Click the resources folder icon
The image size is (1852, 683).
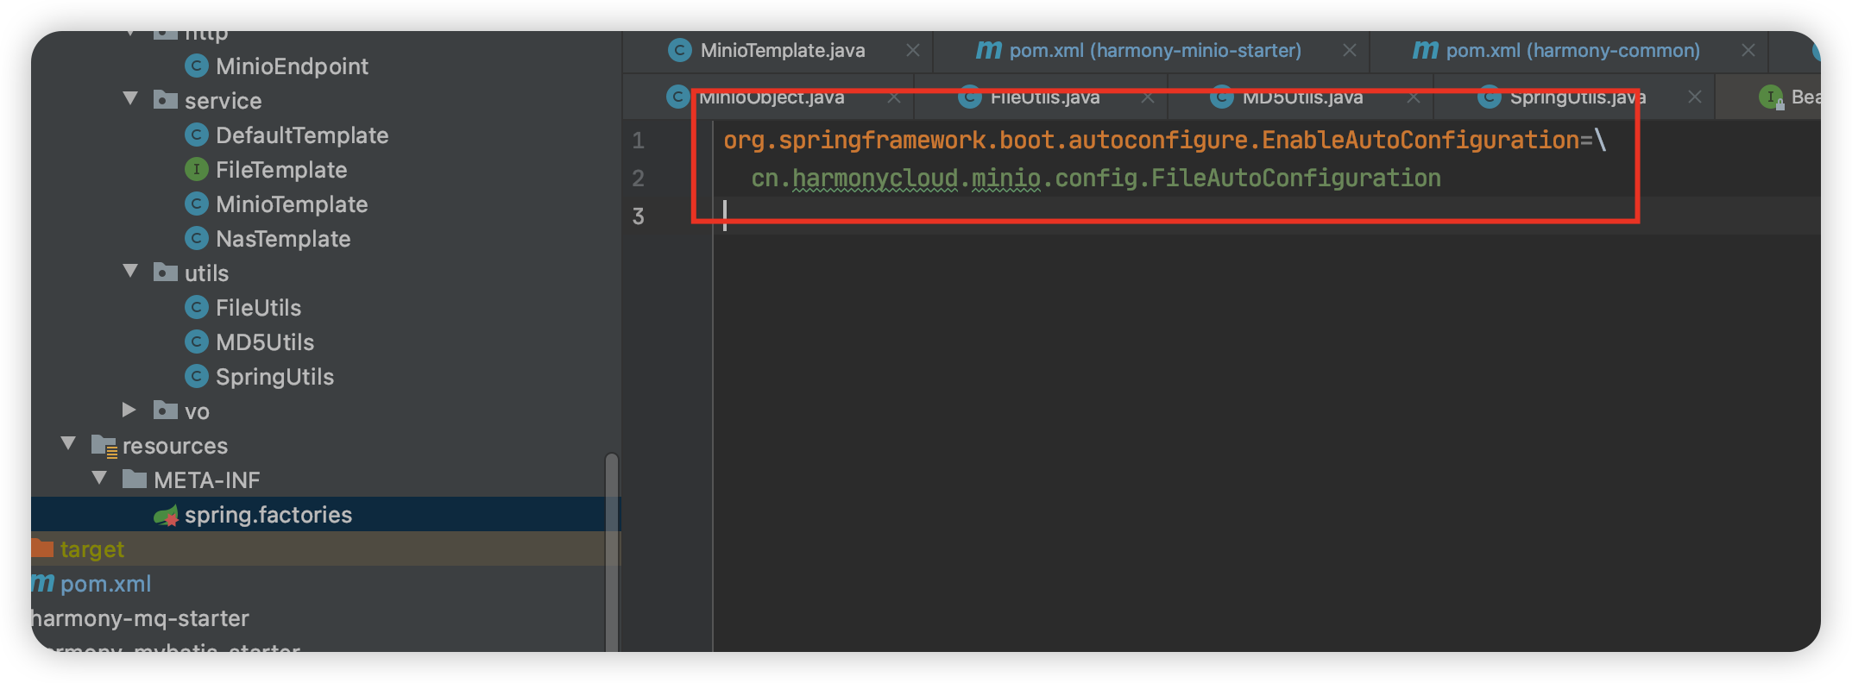(x=104, y=446)
